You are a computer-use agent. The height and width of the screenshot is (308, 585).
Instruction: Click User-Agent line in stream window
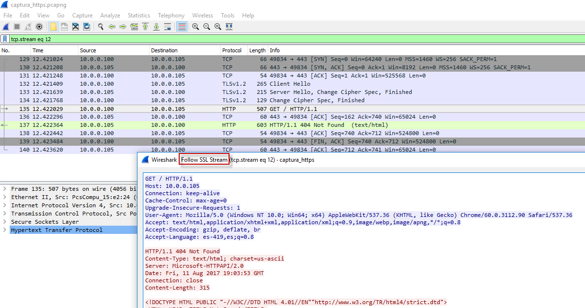[x=359, y=215]
